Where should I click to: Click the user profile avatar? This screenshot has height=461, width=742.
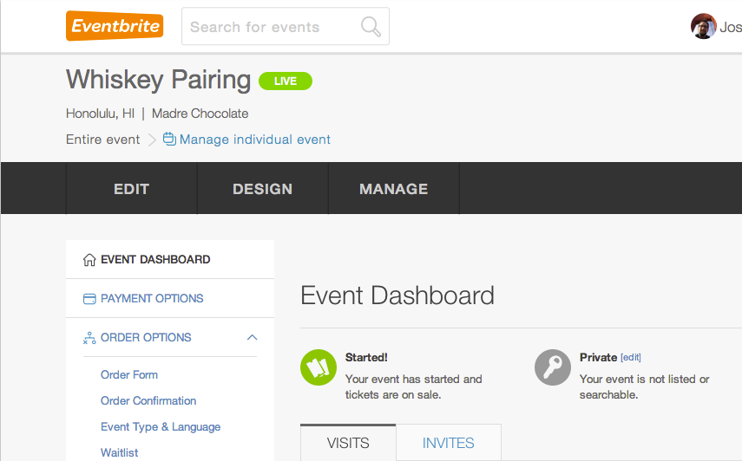pos(703,27)
